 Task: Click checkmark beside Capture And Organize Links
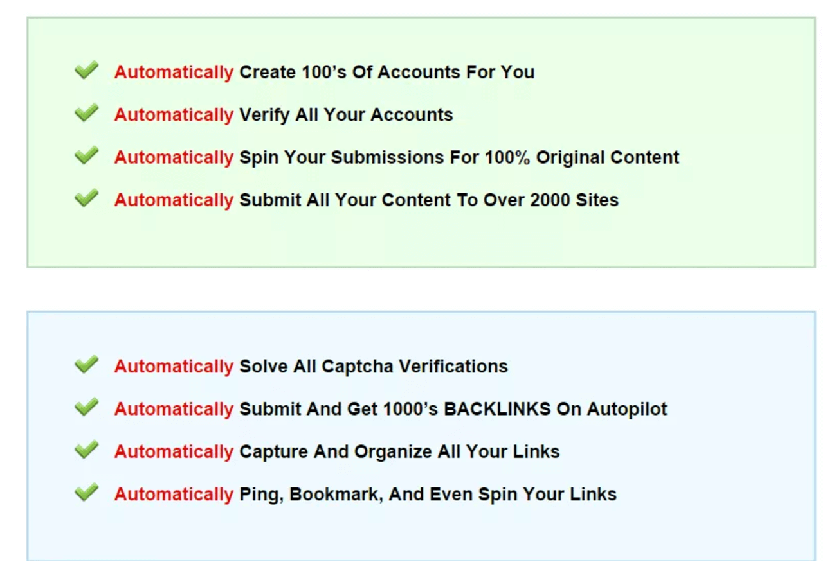86,450
